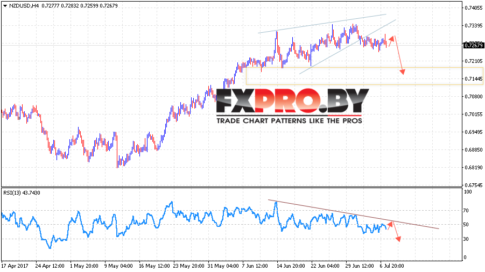Click the 17 Apr 2017 date label

coord(15,266)
